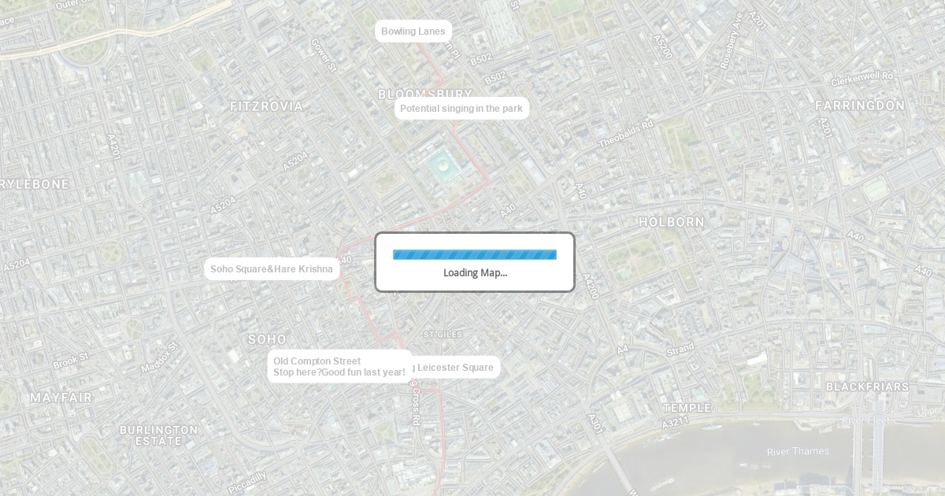Viewport: 945px width, 496px height.
Task: Click the BURLINGTON ESTATE label
Action: tap(159, 435)
